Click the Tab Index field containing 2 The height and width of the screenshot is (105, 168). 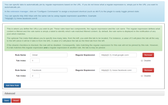click(35, 76)
